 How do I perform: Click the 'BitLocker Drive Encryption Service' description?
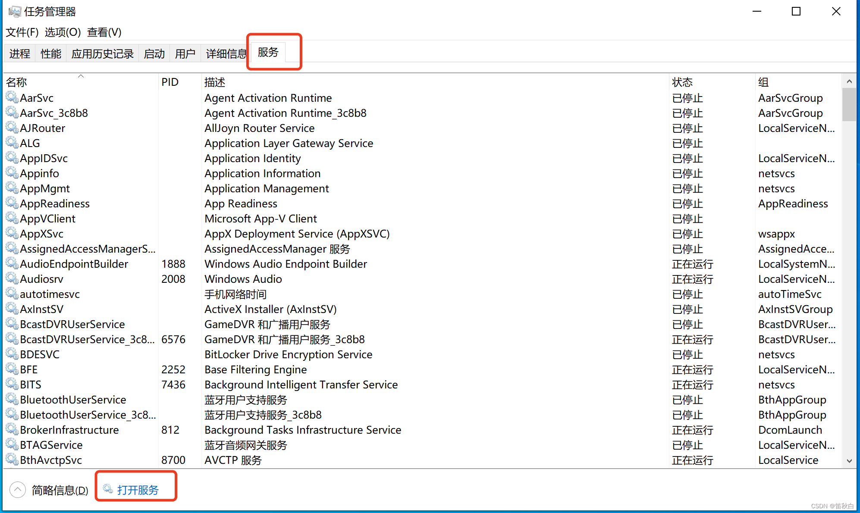[288, 354]
